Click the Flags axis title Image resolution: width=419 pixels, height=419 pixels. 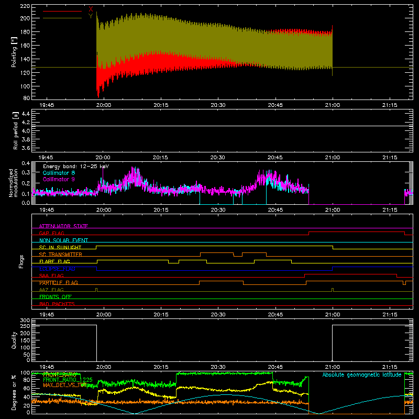pos(21,261)
